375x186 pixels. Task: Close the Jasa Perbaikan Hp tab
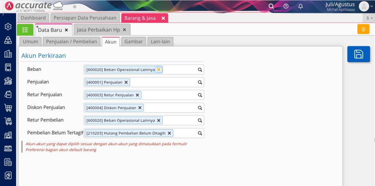125,30
